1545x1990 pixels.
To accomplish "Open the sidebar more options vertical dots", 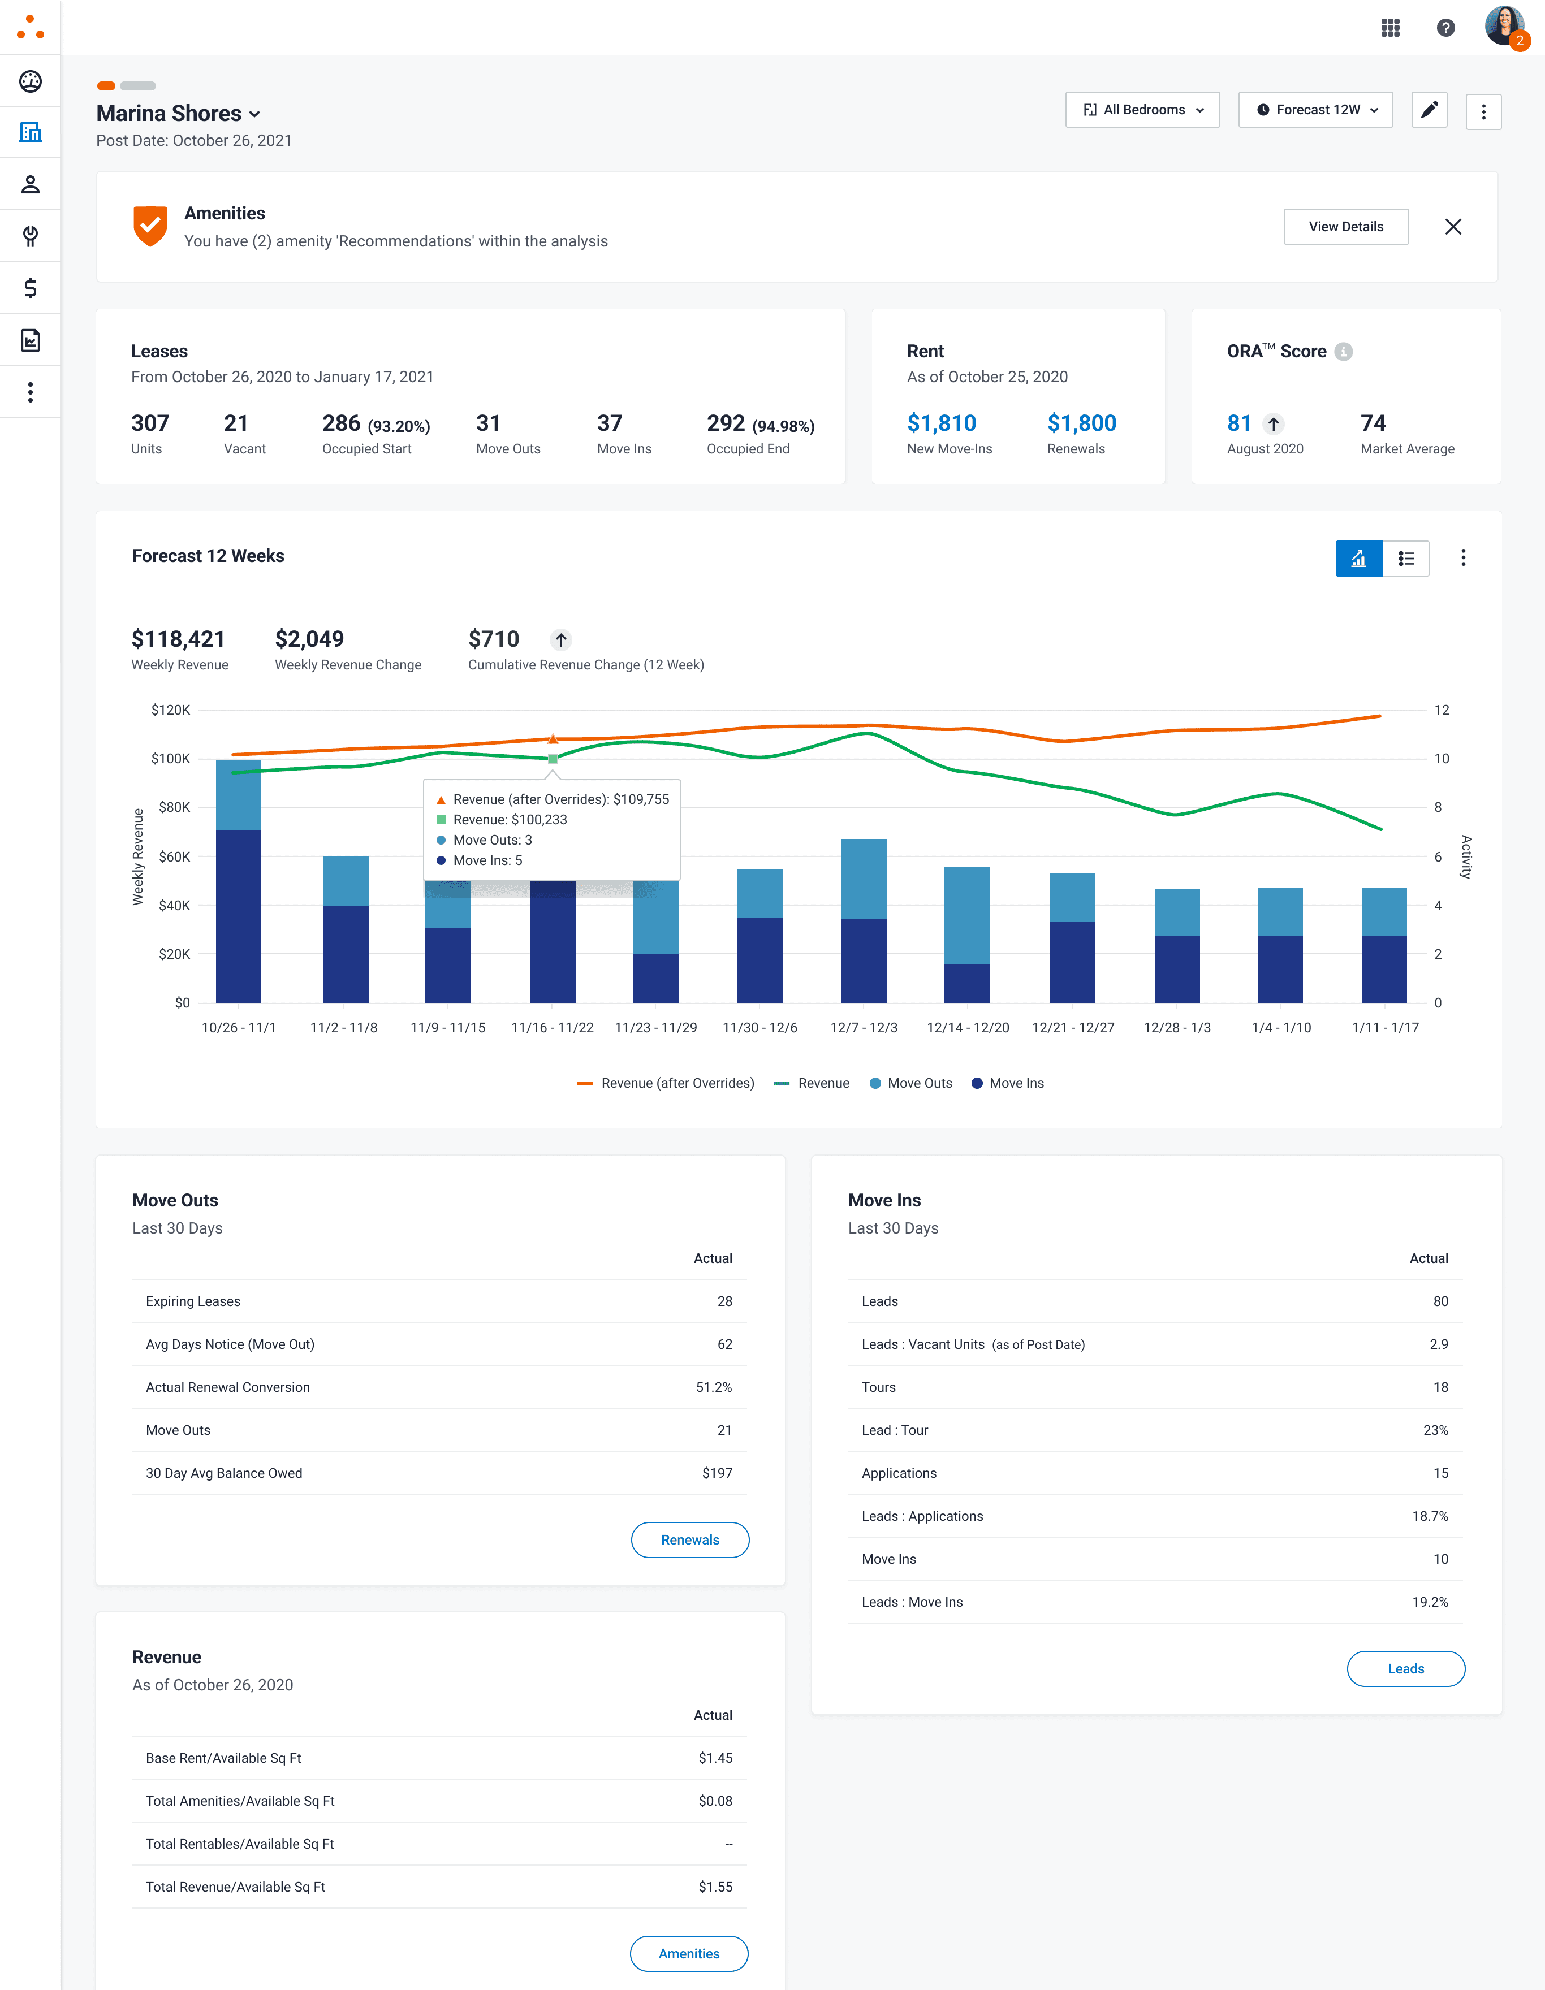I will pyautogui.click(x=30, y=393).
